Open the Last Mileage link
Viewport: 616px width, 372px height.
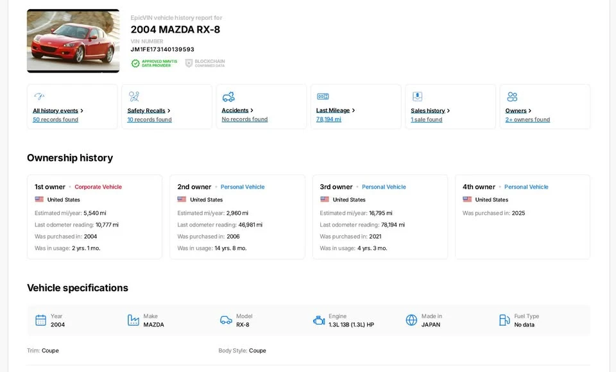click(x=333, y=110)
